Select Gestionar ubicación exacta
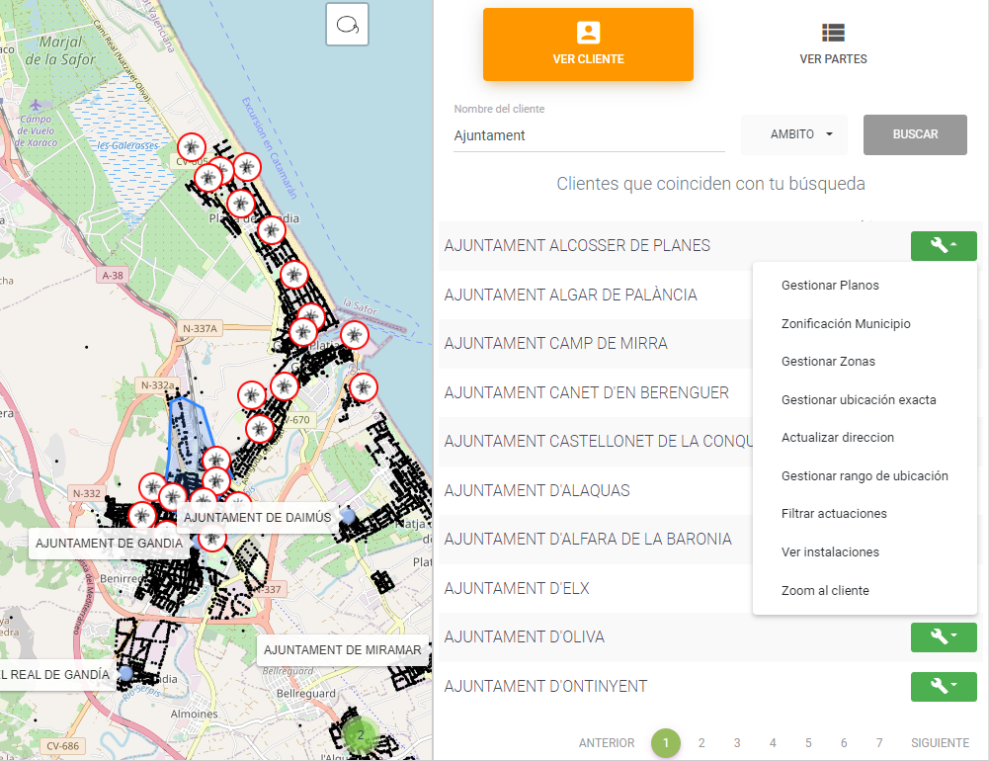The height and width of the screenshot is (761, 989). [865, 400]
